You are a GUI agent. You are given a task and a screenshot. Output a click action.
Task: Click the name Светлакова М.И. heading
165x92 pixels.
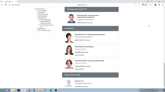click(89, 61)
